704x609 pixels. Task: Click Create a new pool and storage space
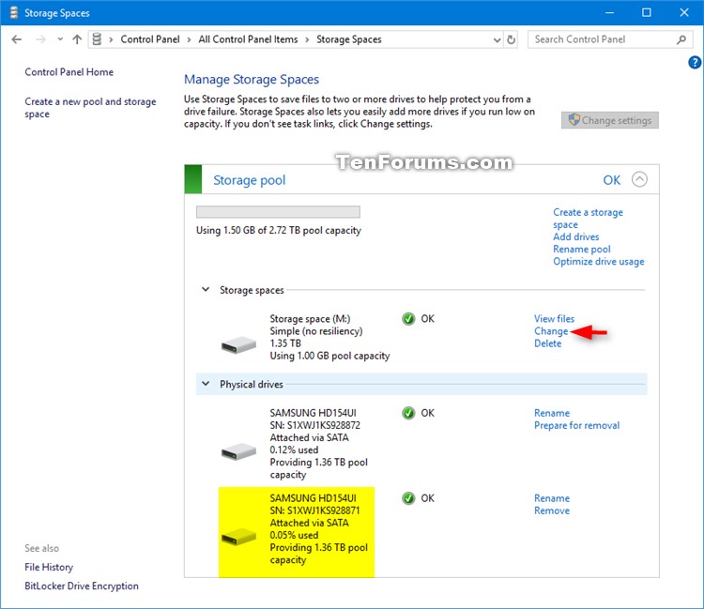[90, 108]
